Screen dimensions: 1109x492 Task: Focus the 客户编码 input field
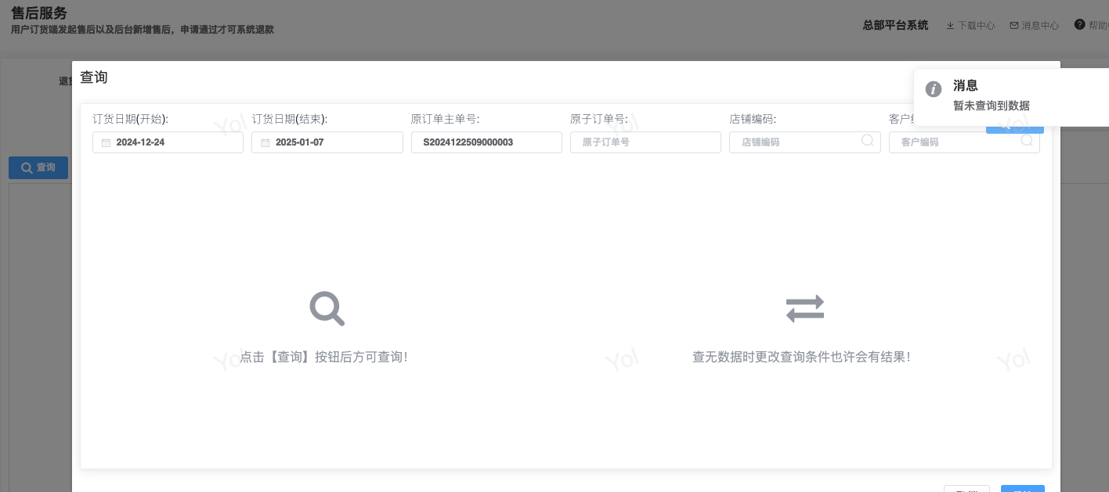(x=964, y=142)
